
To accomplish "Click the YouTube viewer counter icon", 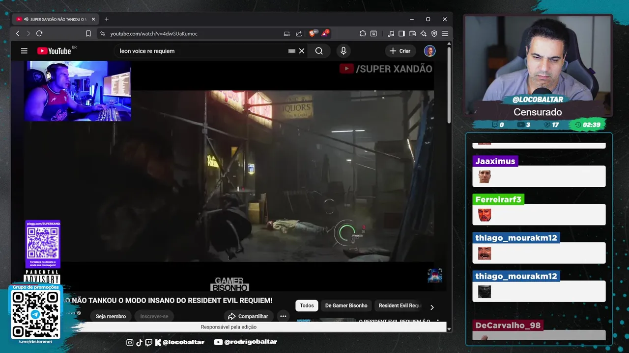I will coord(520,125).
